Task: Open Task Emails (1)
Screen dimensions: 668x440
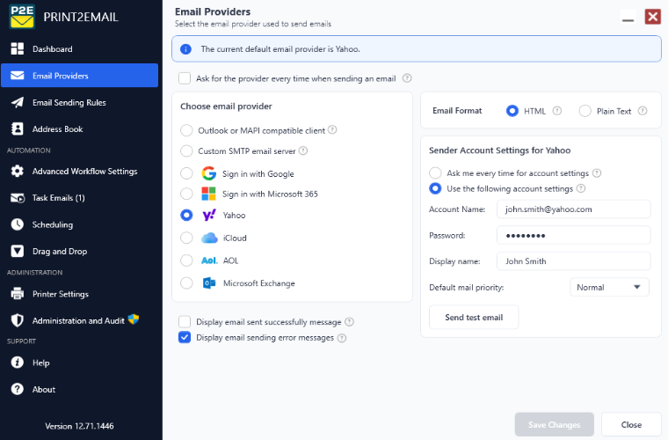Action: pos(80,198)
